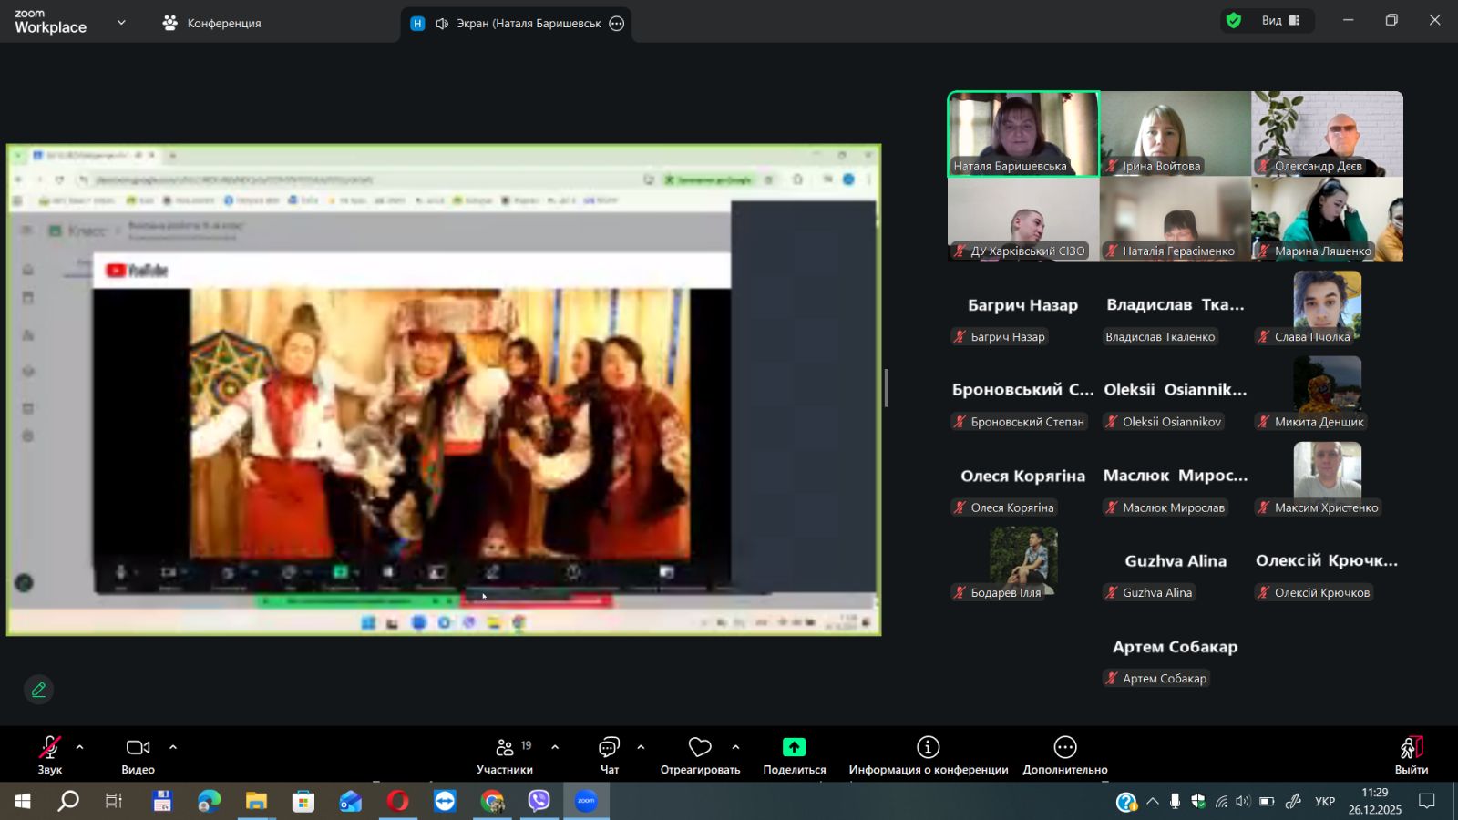This screenshot has height=820, width=1458.
Task: Expand audio options arrow beside Звук
Action: tap(80, 747)
